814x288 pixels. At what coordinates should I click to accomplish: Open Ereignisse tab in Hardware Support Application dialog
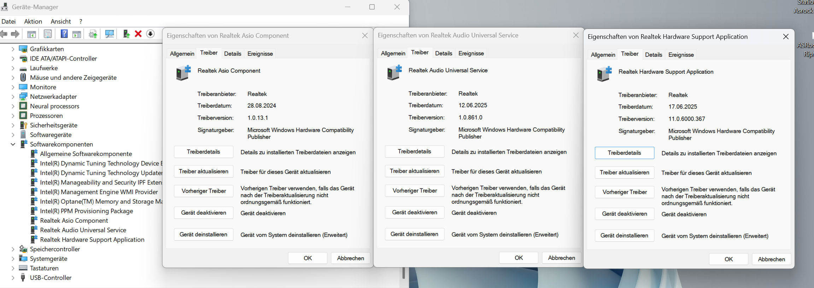681,55
